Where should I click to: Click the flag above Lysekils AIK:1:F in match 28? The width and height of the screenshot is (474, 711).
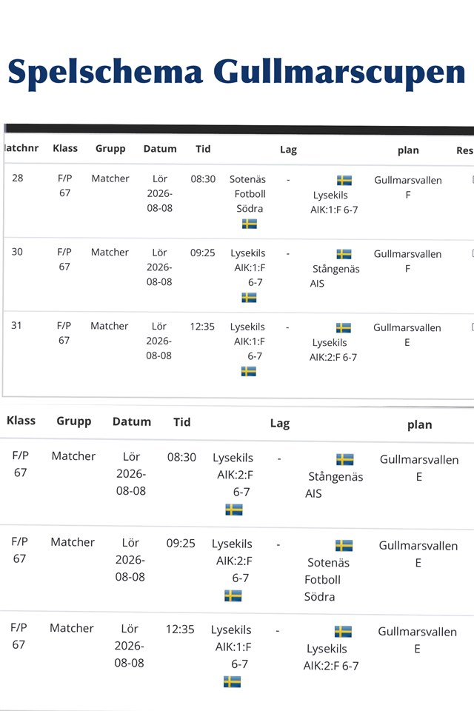pos(344,181)
